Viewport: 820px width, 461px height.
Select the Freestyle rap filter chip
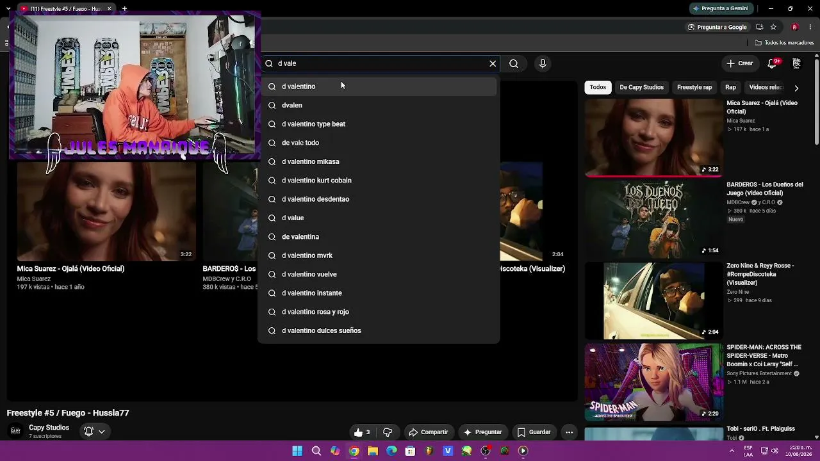click(x=694, y=87)
